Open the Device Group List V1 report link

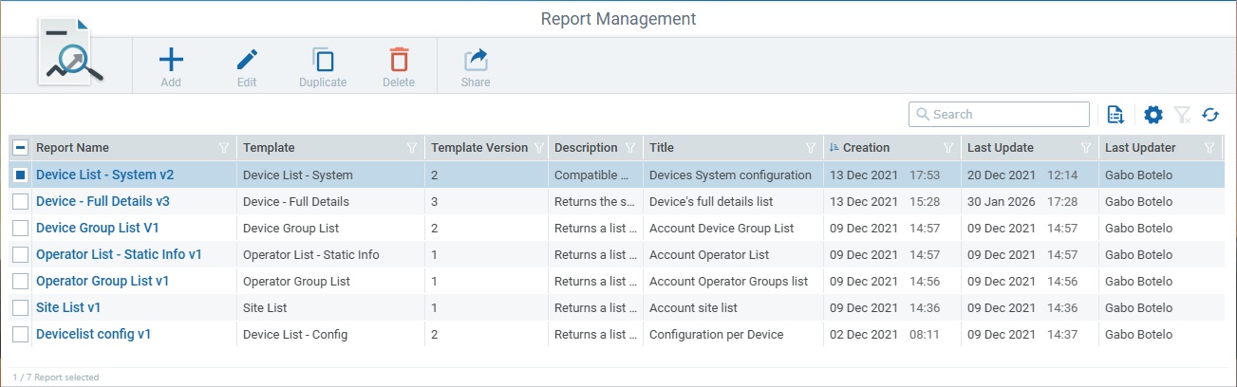(97, 228)
